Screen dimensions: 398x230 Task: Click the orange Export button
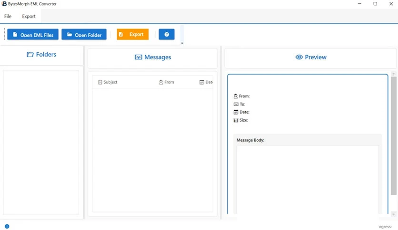click(x=133, y=34)
